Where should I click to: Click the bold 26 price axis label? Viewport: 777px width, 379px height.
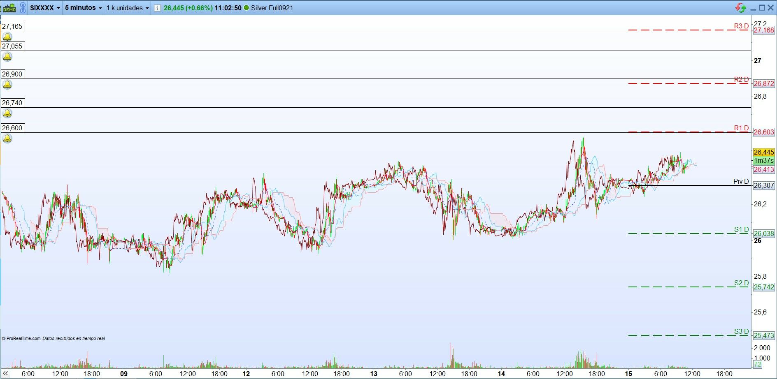click(758, 240)
